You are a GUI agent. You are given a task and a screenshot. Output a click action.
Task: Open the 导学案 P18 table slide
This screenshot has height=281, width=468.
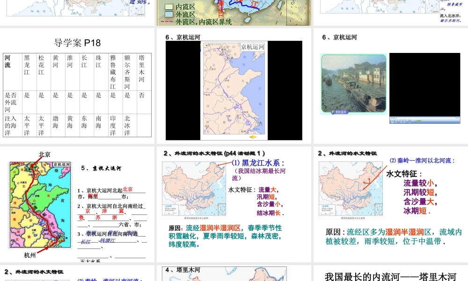point(77,86)
